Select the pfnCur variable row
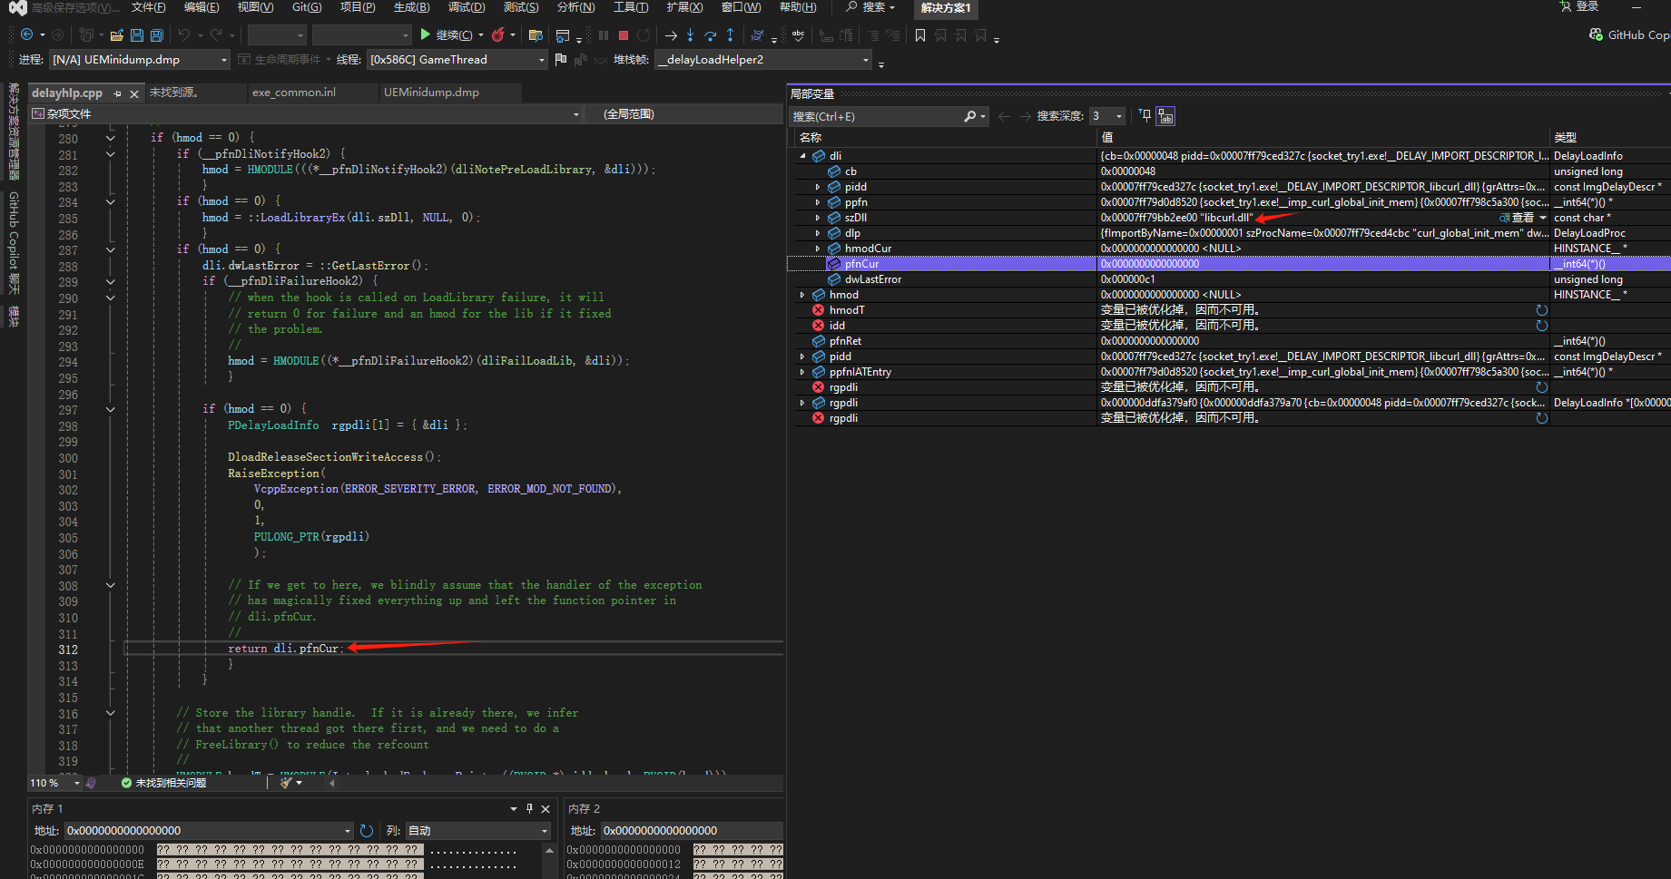 (x=1229, y=264)
